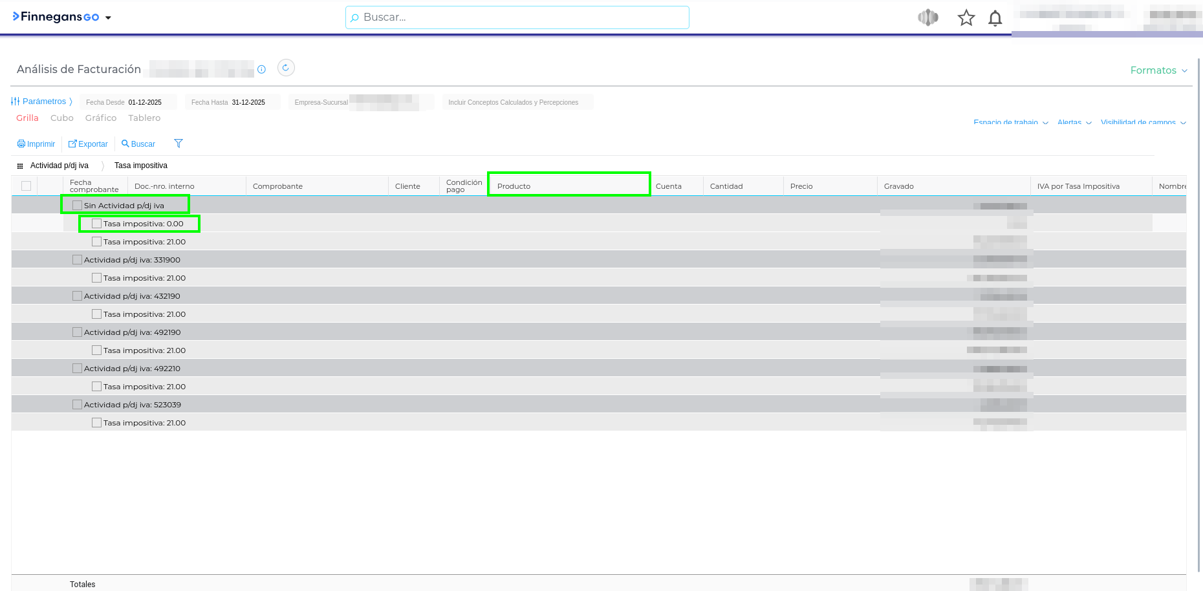
Task: Toggle the select-all checkbox in grid header
Action: point(27,186)
